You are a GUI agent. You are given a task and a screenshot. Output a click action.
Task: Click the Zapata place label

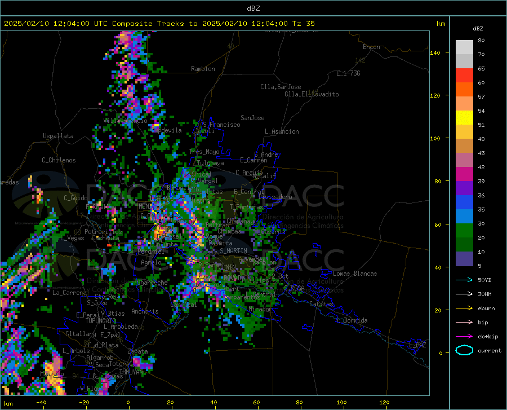coord(138,351)
